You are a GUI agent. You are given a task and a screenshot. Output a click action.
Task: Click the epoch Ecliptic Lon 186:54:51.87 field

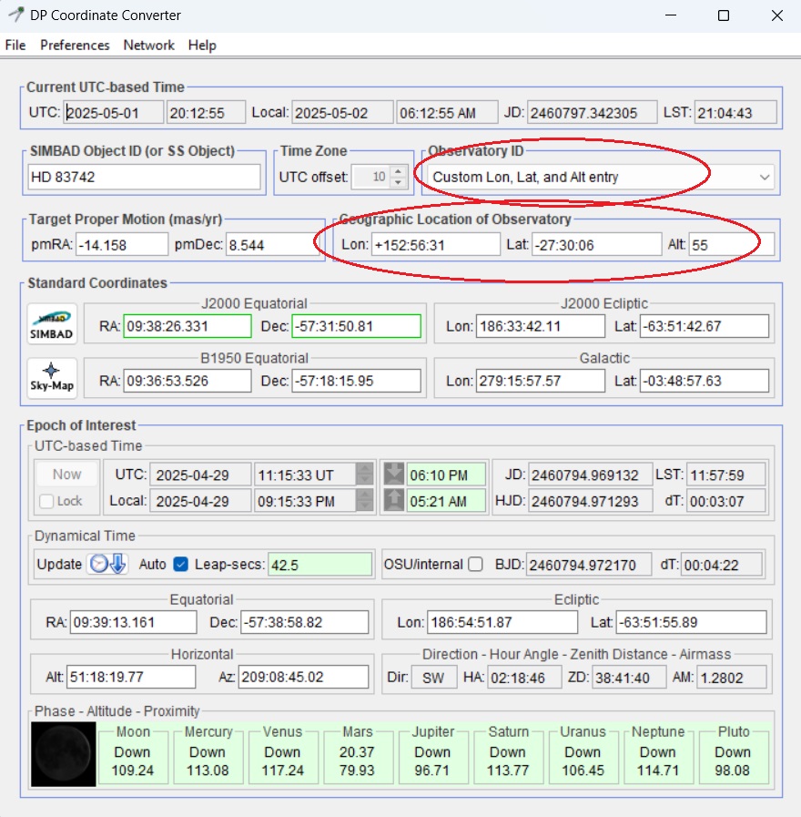(502, 622)
